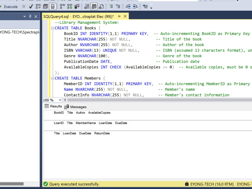Select the YONG-TECH\Spectrapl server node
The height and width of the screenshot is (189, 252).
(19, 32)
